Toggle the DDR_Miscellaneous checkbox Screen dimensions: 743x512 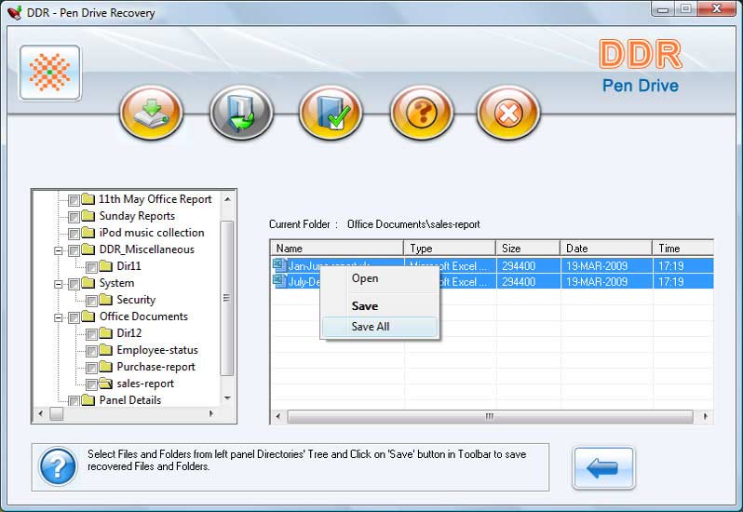click(74, 250)
